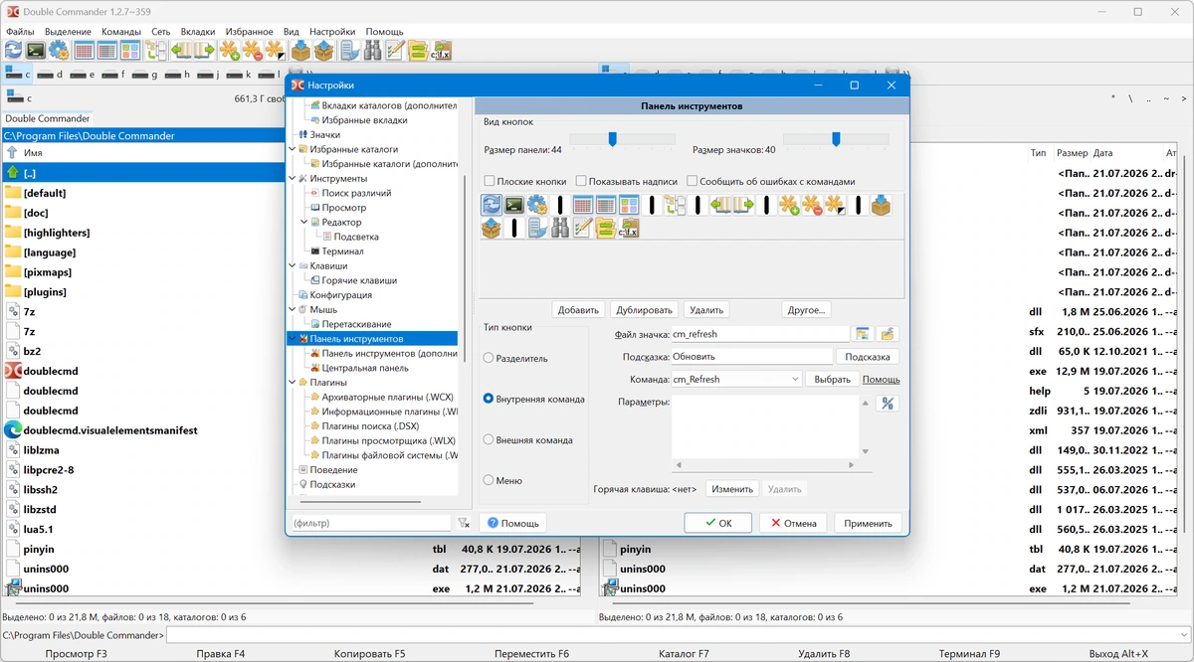Select the gear button in the toolbar editor
Viewport: 1194px width, 662px height.
536,205
